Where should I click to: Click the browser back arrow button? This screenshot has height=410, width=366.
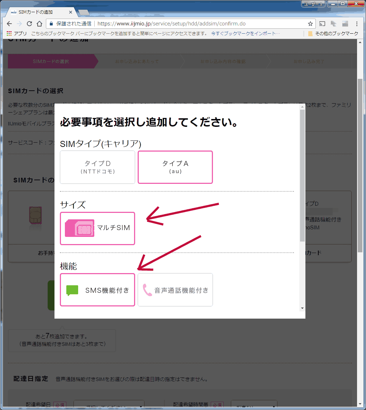pyautogui.click(x=10, y=24)
